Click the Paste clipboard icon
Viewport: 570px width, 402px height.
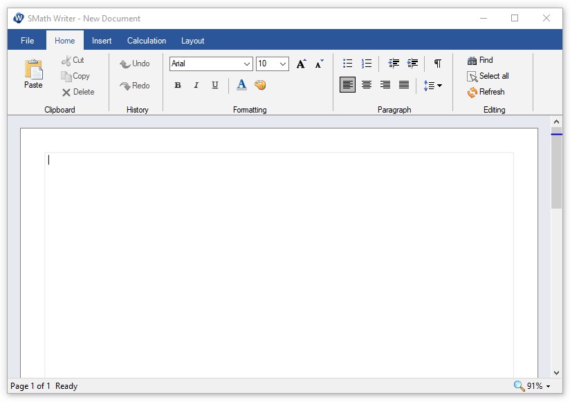pyautogui.click(x=33, y=70)
